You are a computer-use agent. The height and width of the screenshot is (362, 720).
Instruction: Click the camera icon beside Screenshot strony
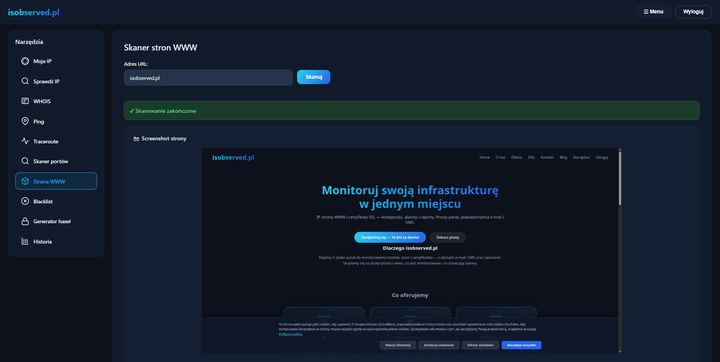tap(136, 139)
